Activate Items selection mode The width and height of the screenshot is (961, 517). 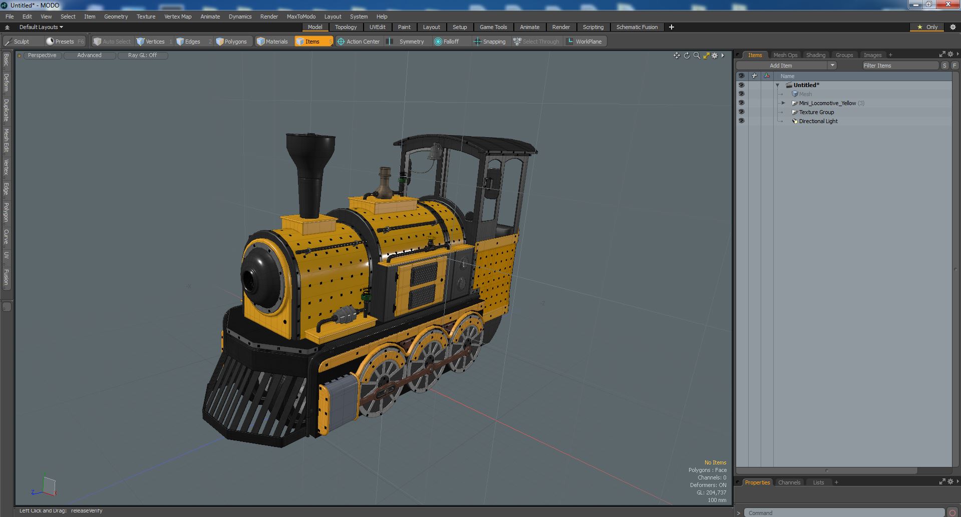click(x=313, y=42)
